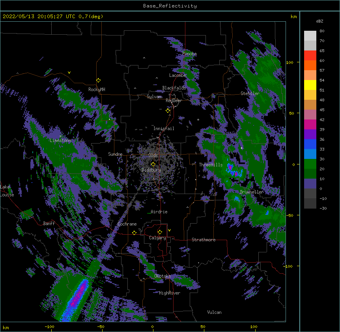This screenshot has height=332, width=340.
Task: Click the Blackfalds city label
Action: click(x=174, y=88)
